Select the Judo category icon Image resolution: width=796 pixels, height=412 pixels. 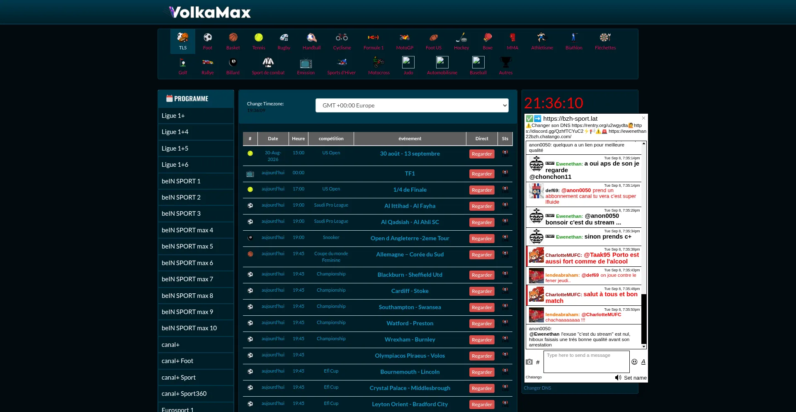408,62
